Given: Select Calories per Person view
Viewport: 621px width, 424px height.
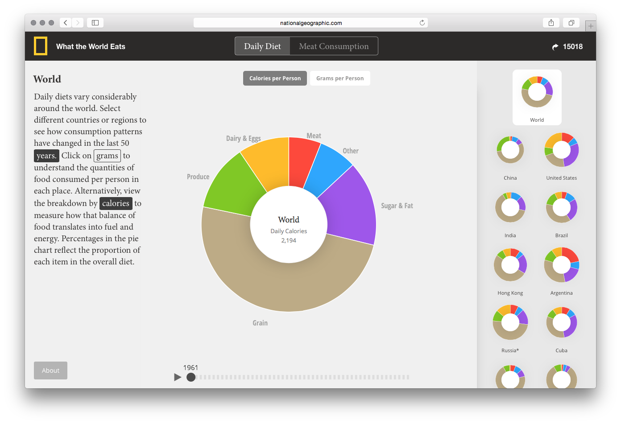Looking at the screenshot, I should click(x=275, y=78).
